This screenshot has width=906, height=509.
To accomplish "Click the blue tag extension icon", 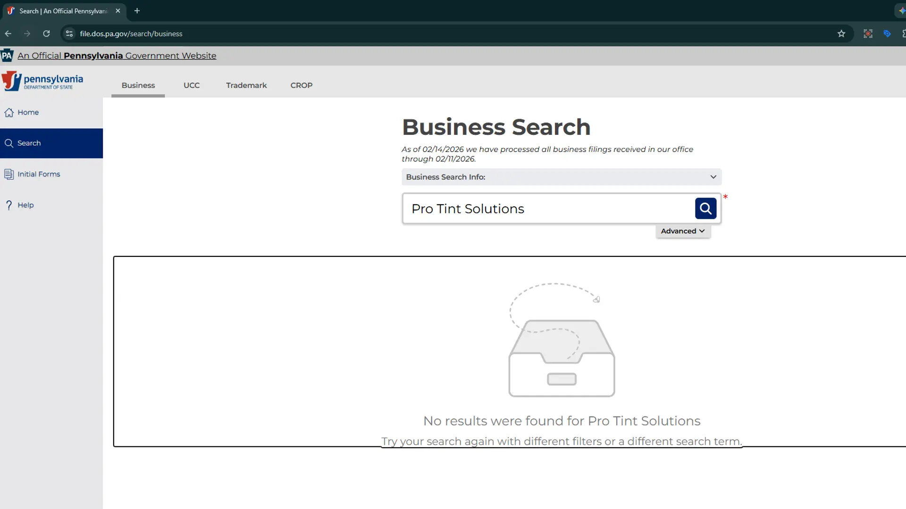I will (x=887, y=33).
